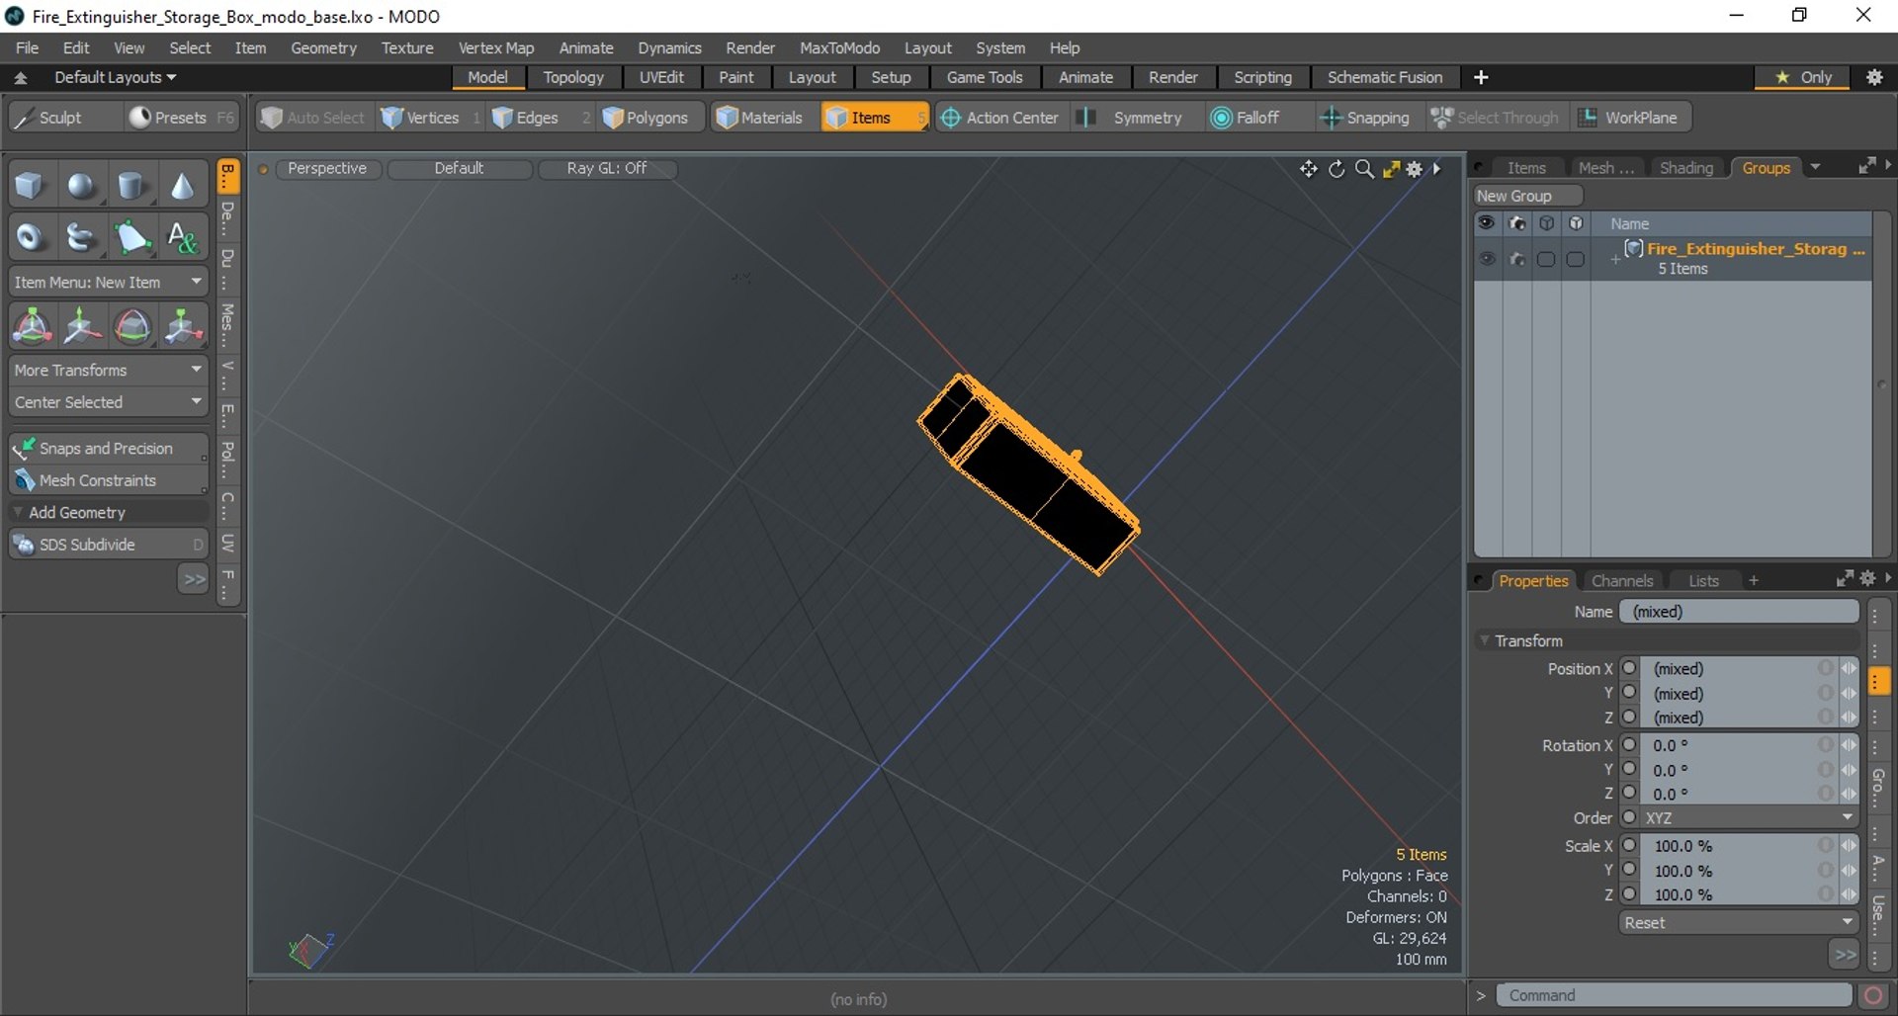Viewport: 1898px width, 1016px height.
Task: Click the home arrow icon beside Default Layouts
Action: point(21,77)
